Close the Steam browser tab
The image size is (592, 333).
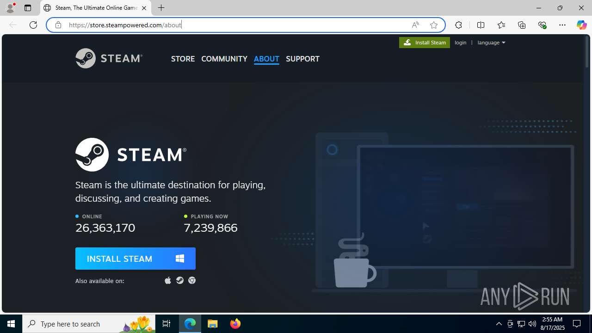pyautogui.click(x=144, y=8)
